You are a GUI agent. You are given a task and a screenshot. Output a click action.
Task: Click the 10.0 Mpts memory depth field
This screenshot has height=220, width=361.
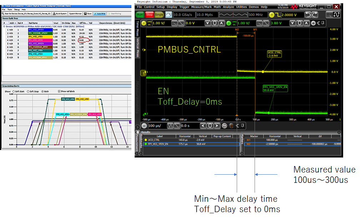click(206, 15)
